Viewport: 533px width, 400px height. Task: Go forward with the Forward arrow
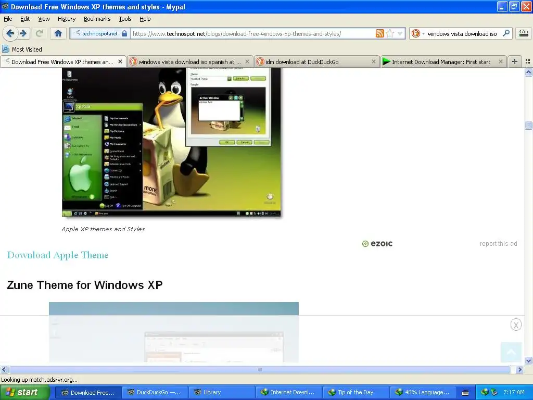tap(23, 33)
